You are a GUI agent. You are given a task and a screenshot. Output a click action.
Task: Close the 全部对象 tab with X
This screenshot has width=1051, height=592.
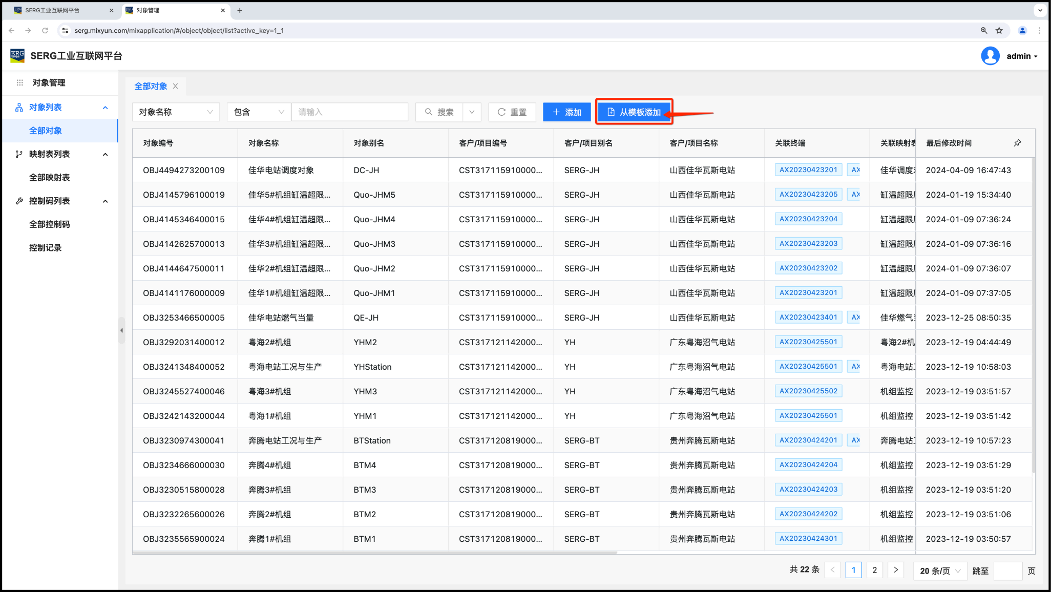(175, 86)
